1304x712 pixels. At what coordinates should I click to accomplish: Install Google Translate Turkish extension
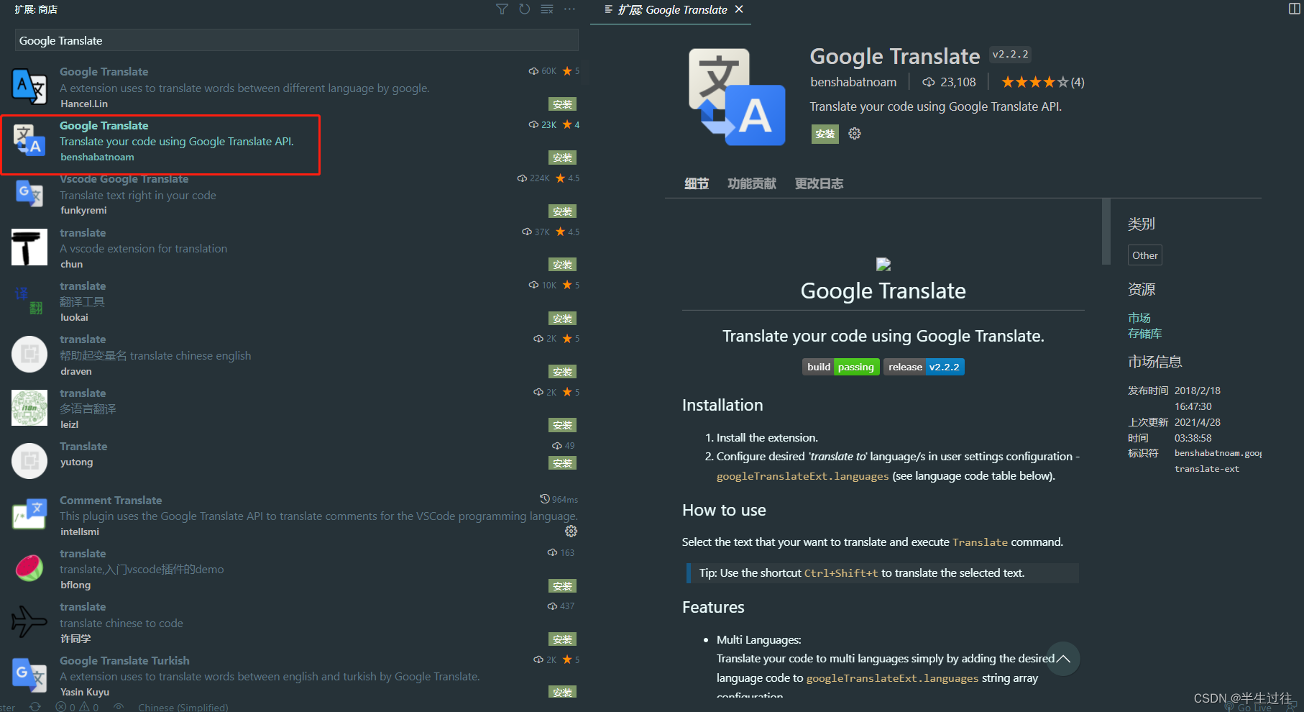(562, 692)
